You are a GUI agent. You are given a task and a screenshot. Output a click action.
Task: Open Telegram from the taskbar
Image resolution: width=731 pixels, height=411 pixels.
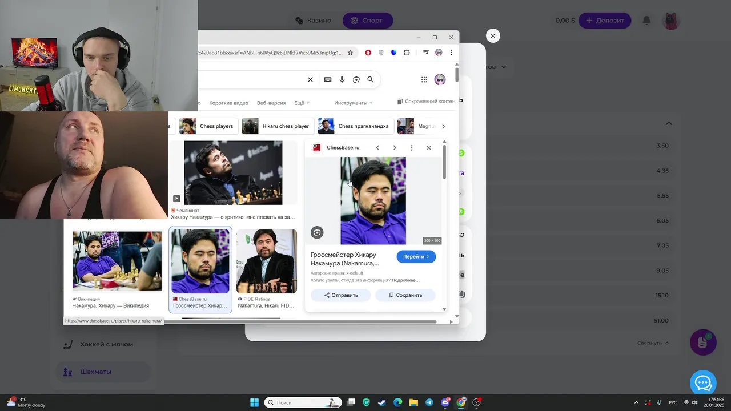(x=429, y=402)
